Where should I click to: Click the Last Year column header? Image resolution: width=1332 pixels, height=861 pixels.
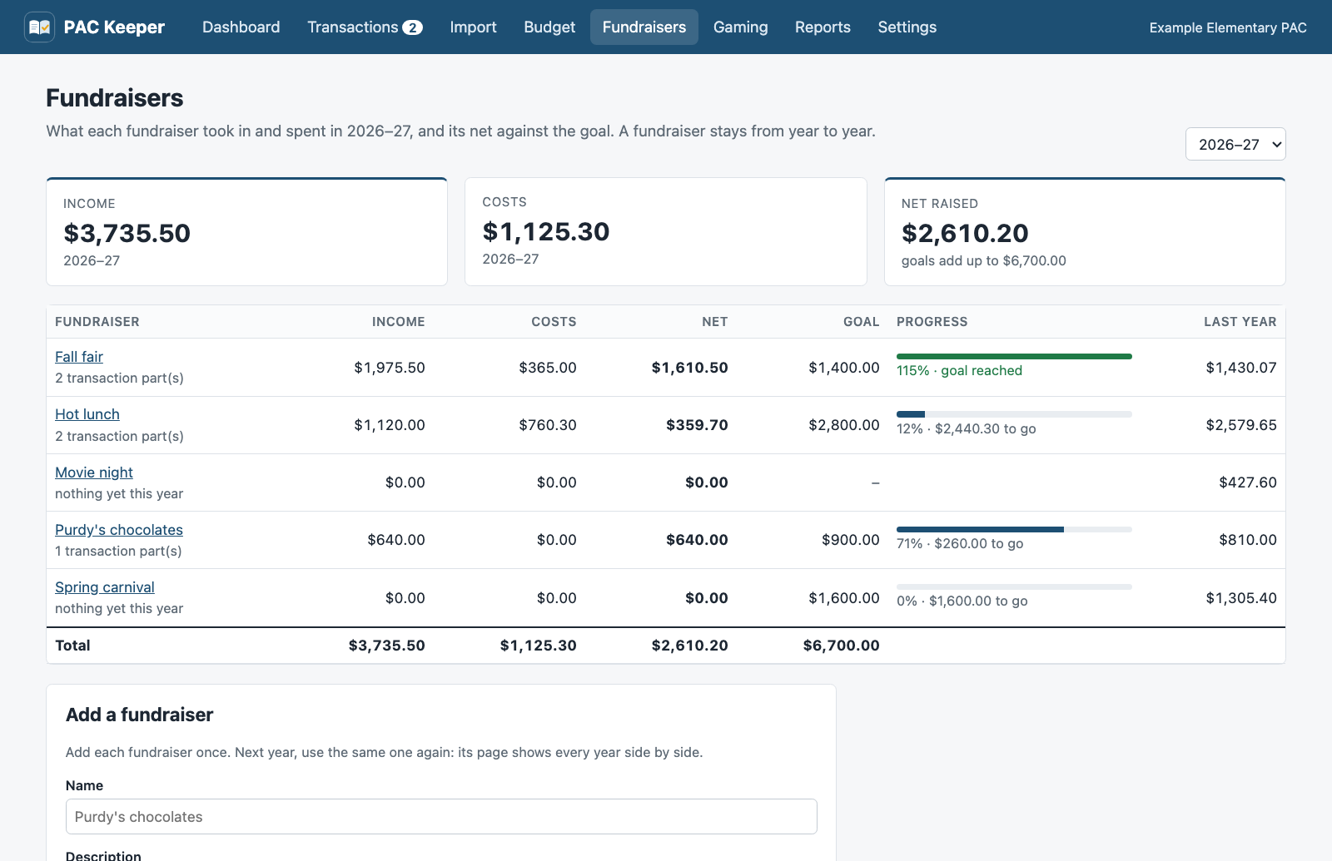(1240, 322)
